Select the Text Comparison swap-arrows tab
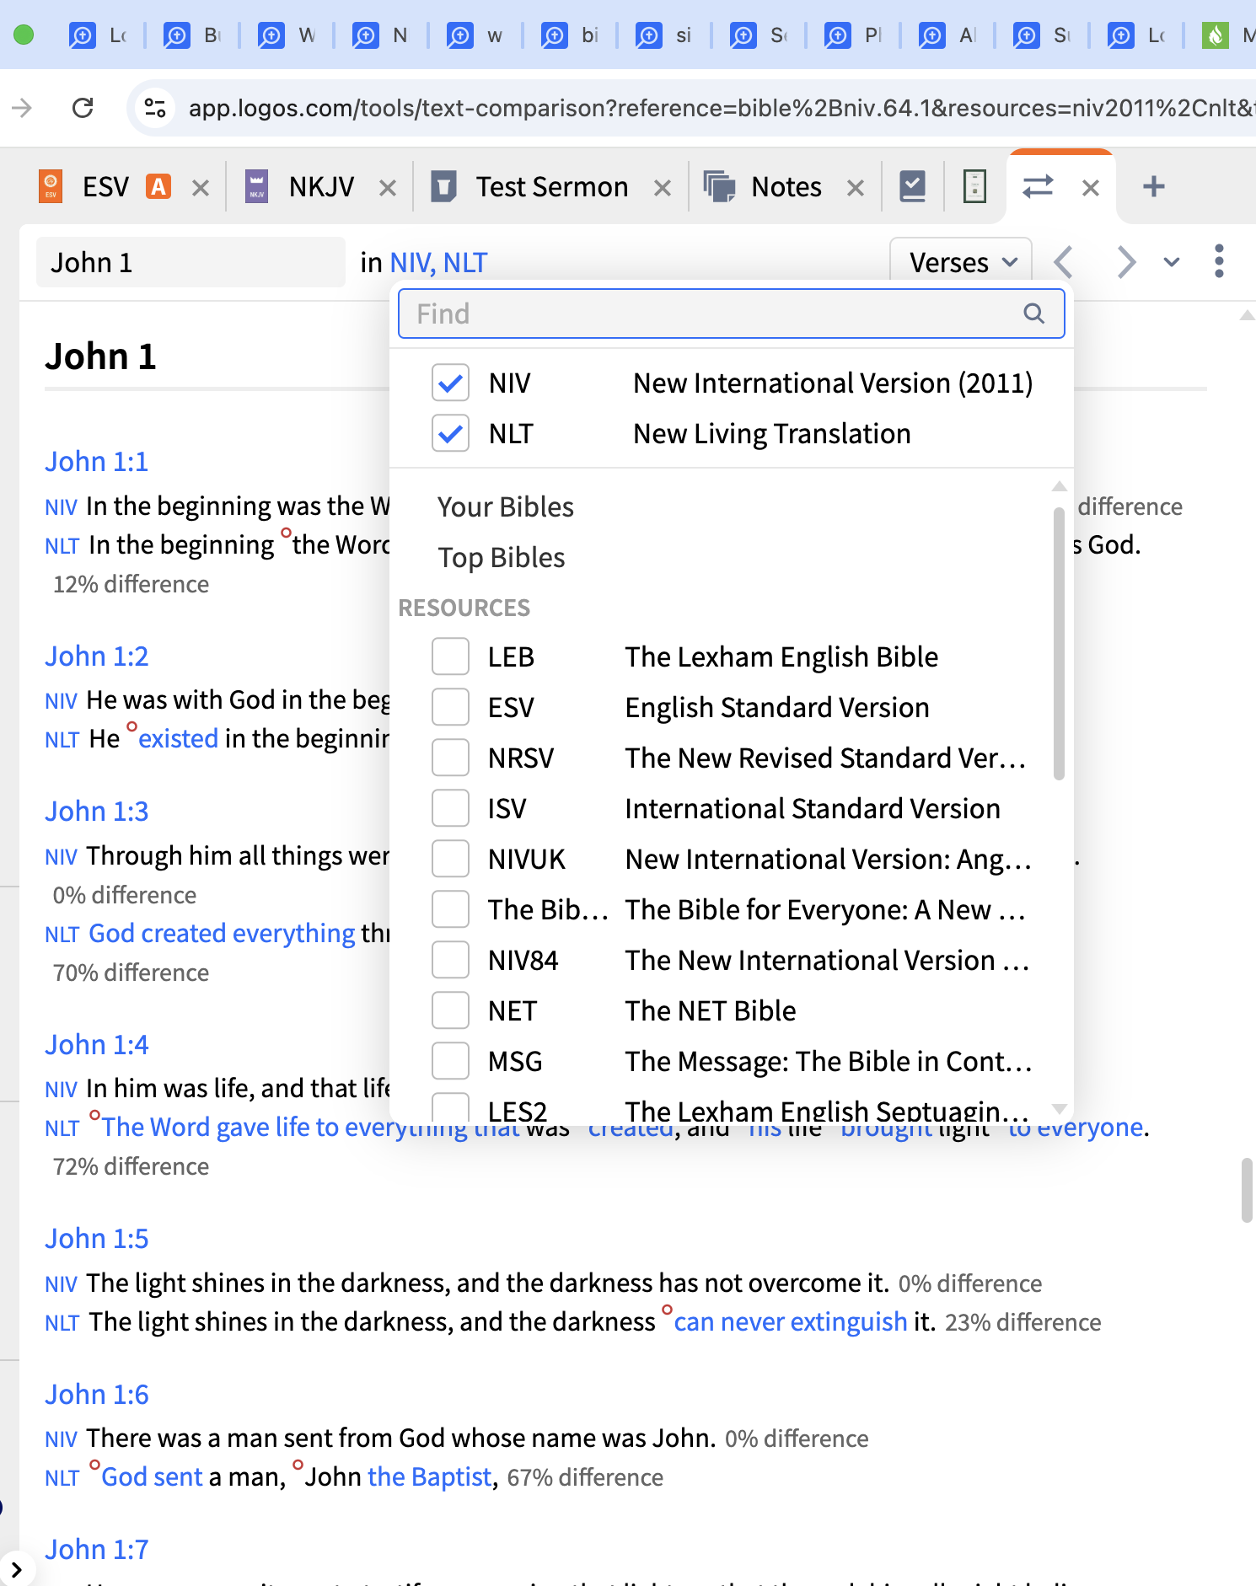1256x1586 pixels. coord(1038,186)
